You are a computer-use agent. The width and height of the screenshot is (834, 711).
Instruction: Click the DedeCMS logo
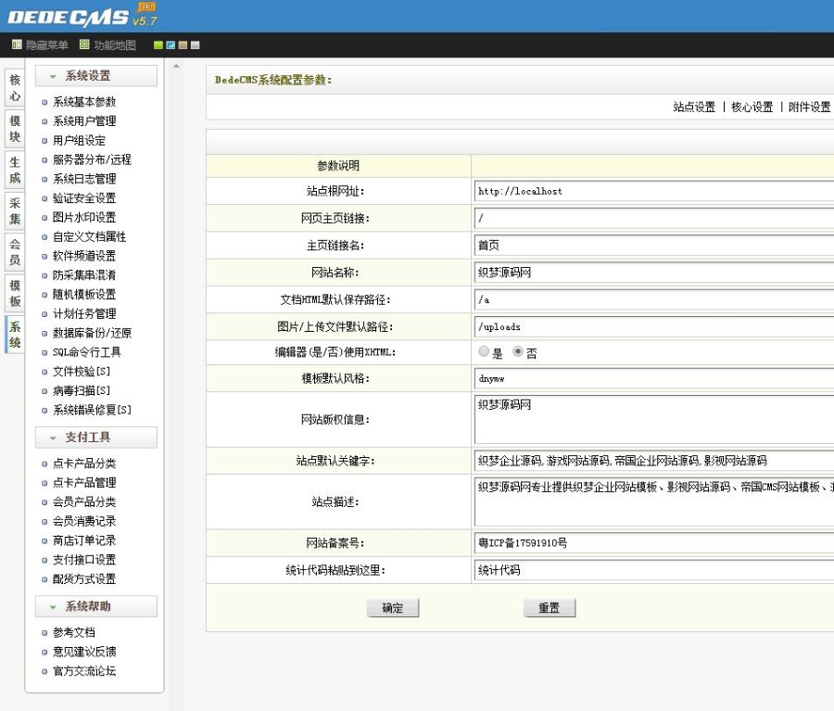(x=82, y=16)
